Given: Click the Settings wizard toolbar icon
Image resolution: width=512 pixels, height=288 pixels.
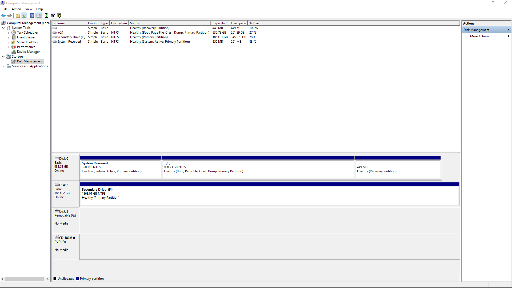Looking at the screenshot, I should pos(59,15).
